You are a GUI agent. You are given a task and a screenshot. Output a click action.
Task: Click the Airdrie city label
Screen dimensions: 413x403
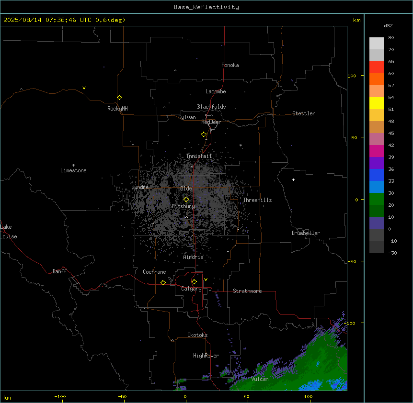pos(194,257)
